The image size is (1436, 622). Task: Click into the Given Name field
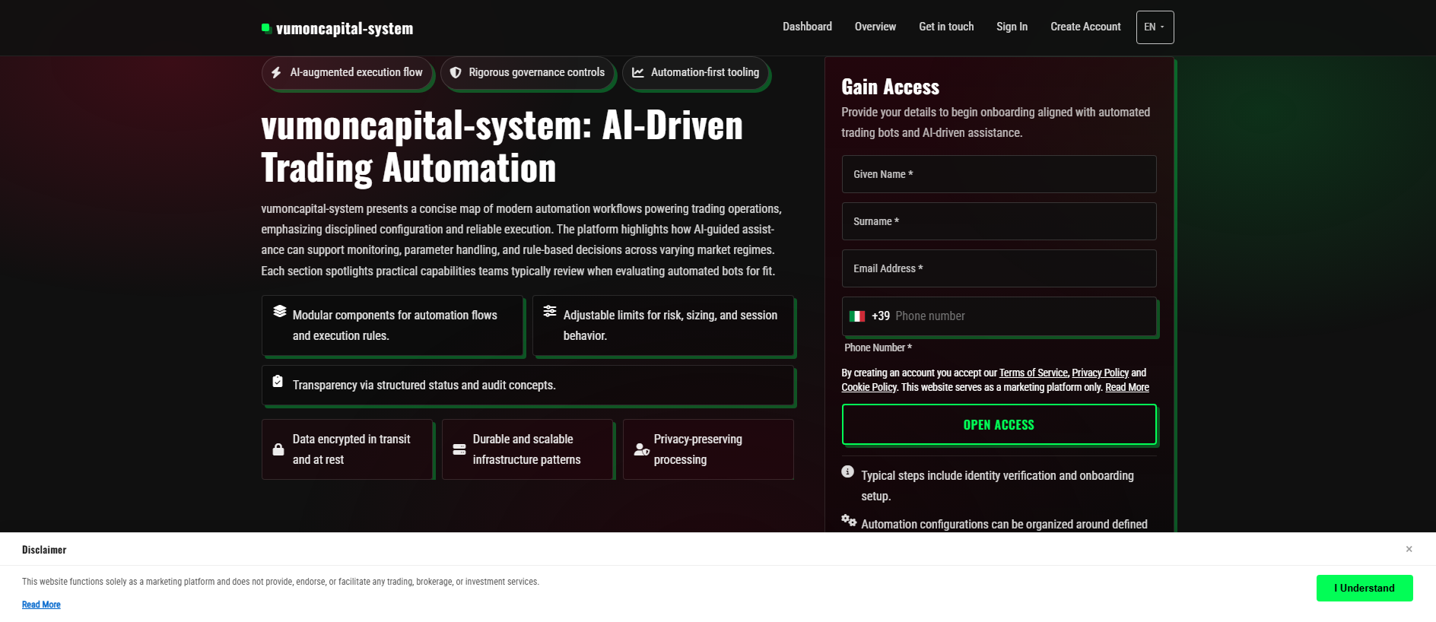coord(999,174)
